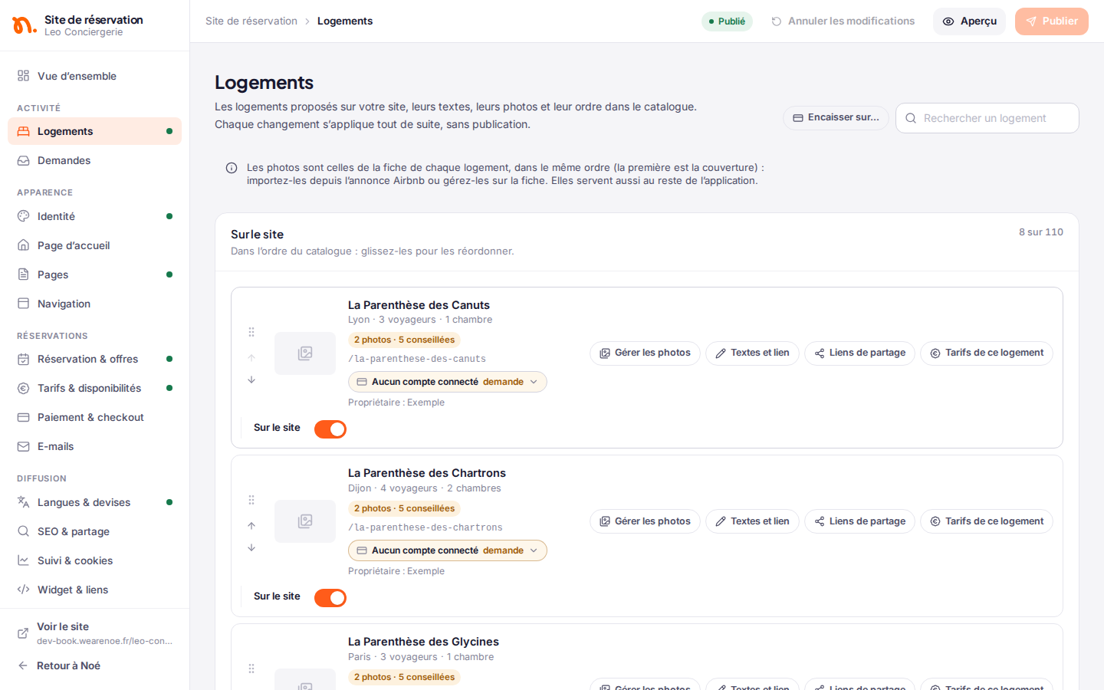Screen dimensions: 1104x690
Task: Click the E-mails envelope icon
Action: (24, 446)
